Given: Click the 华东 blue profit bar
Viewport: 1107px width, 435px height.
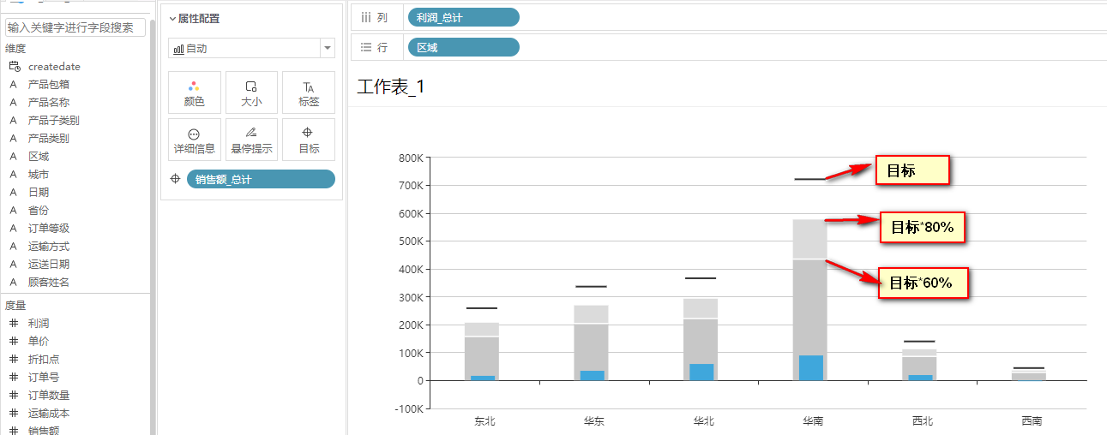Looking at the screenshot, I should (593, 375).
